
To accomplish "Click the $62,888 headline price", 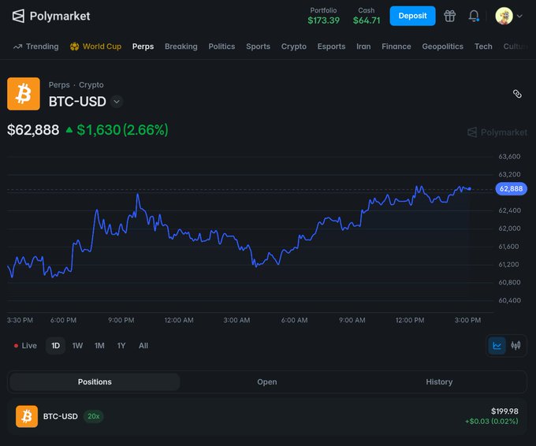I will pyautogui.click(x=33, y=130).
